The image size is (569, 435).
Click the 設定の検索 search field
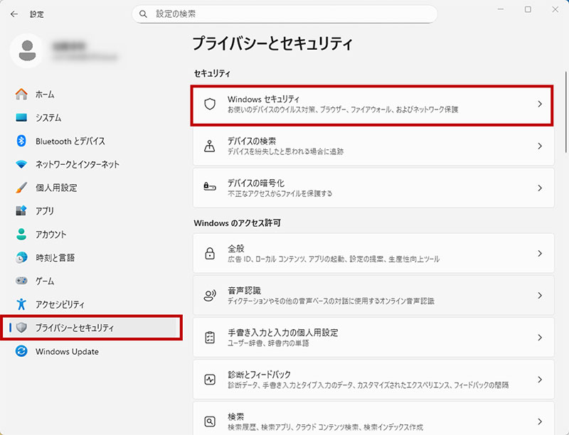click(284, 14)
